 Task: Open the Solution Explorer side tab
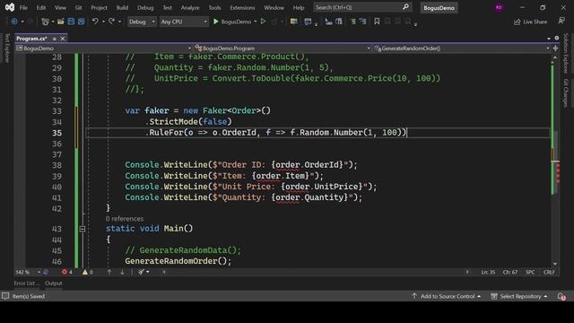(566, 53)
